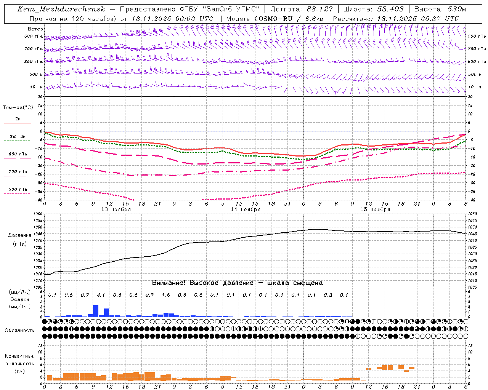Click the longitude value 88.127

(x=320, y=9)
